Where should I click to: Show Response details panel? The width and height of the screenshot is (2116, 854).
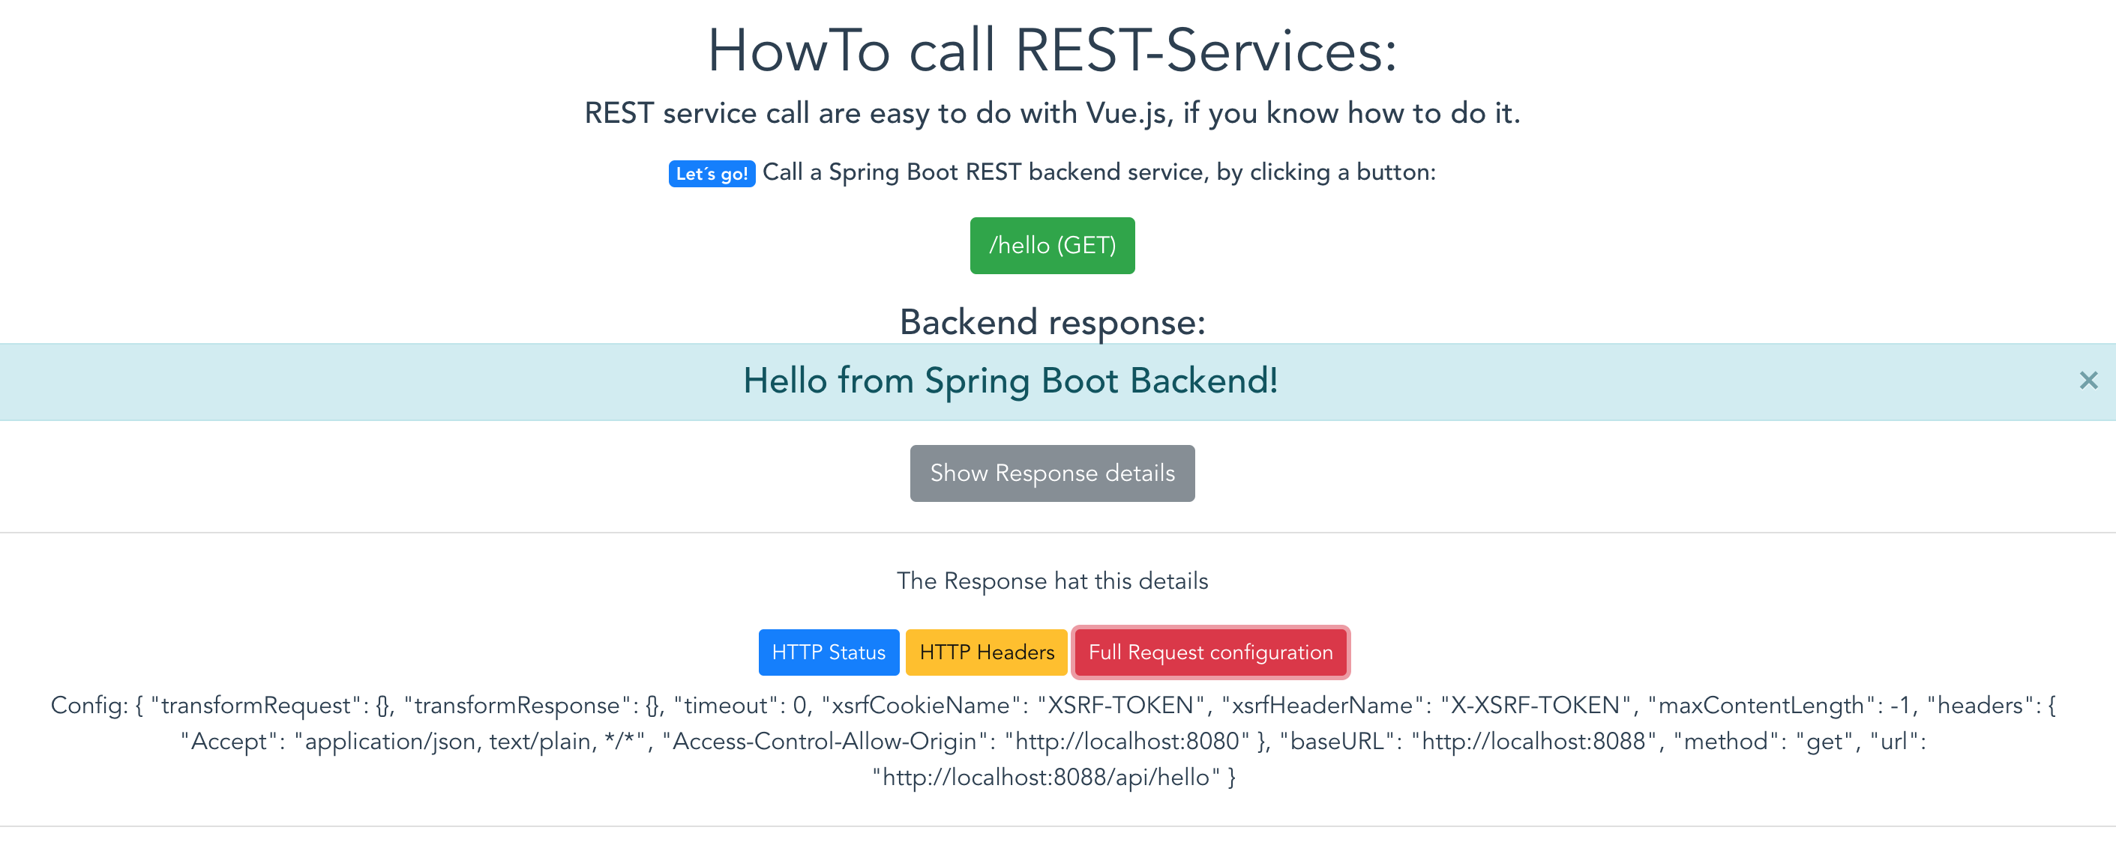(x=1051, y=472)
